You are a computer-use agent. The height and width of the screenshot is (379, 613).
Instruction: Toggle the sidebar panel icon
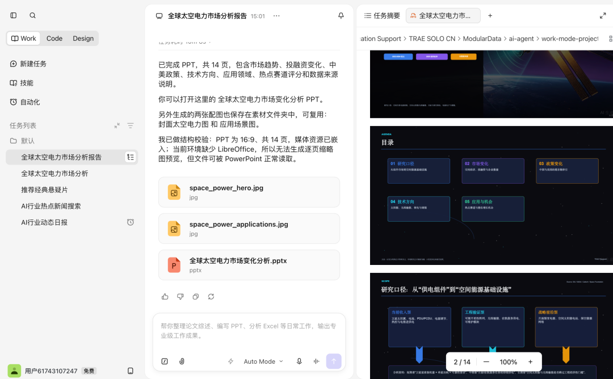coord(14,15)
